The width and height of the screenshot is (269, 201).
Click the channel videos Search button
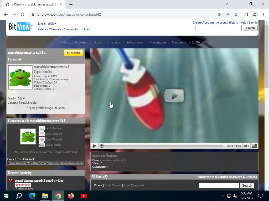click(247, 186)
